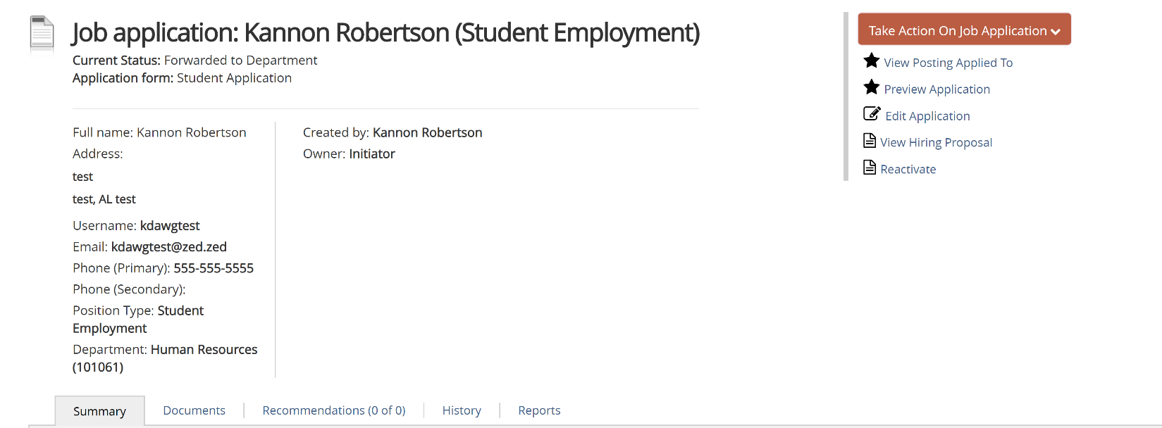Select the Summary tab

tap(99, 411)
